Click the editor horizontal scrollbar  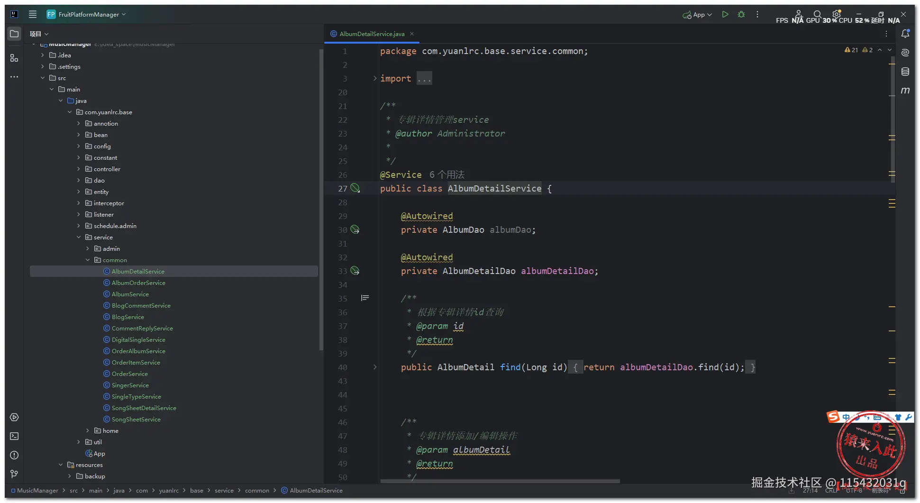click(x=500, y=481)
